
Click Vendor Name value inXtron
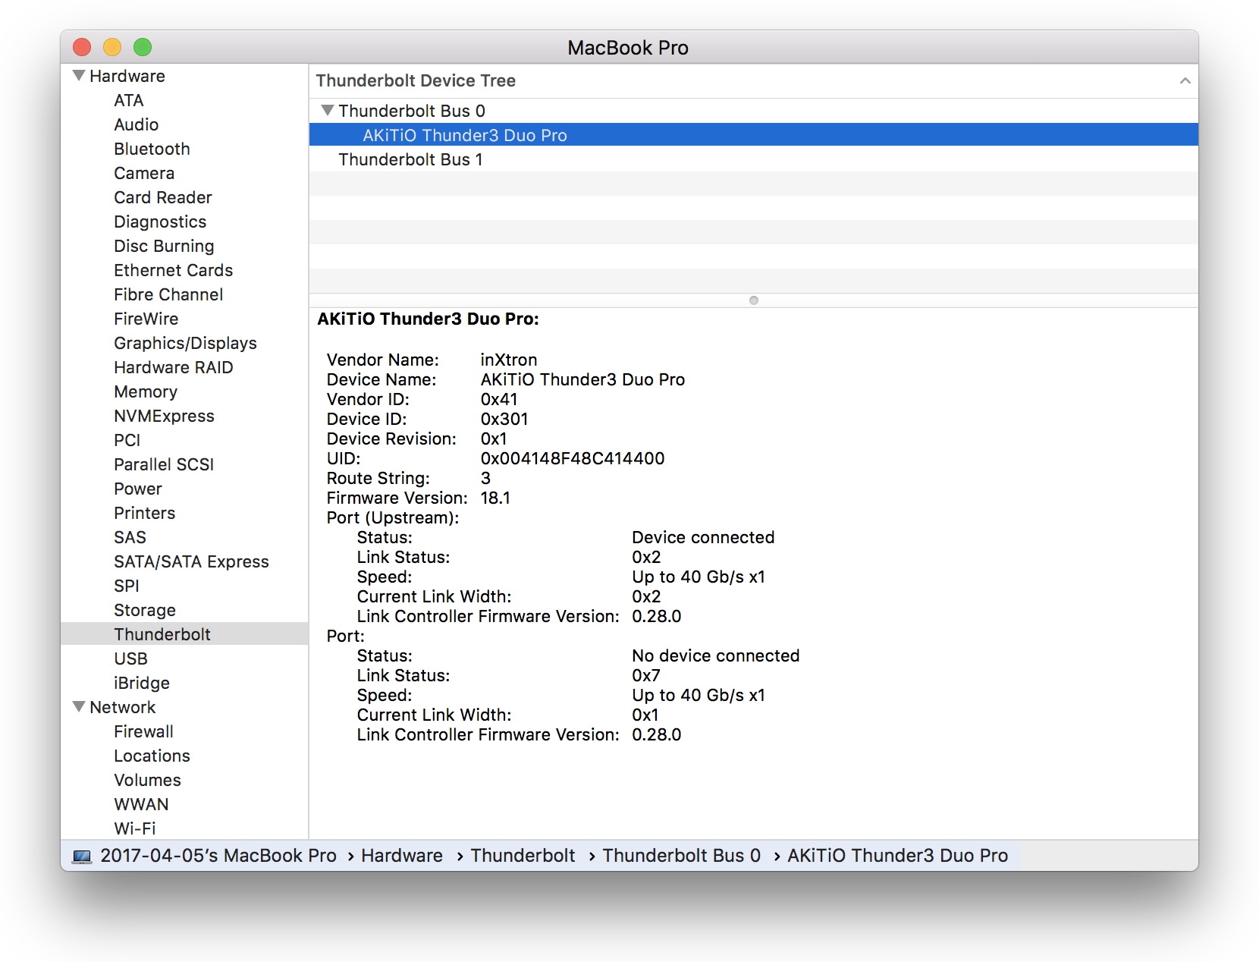[x=509, y=360]
